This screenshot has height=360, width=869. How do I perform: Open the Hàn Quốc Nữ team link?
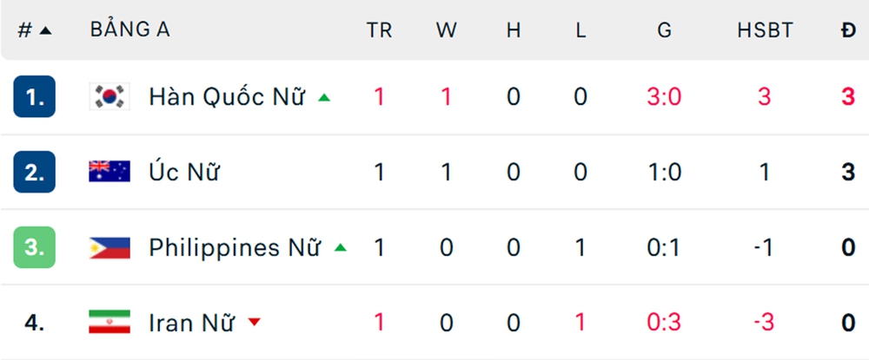[227, 96]
